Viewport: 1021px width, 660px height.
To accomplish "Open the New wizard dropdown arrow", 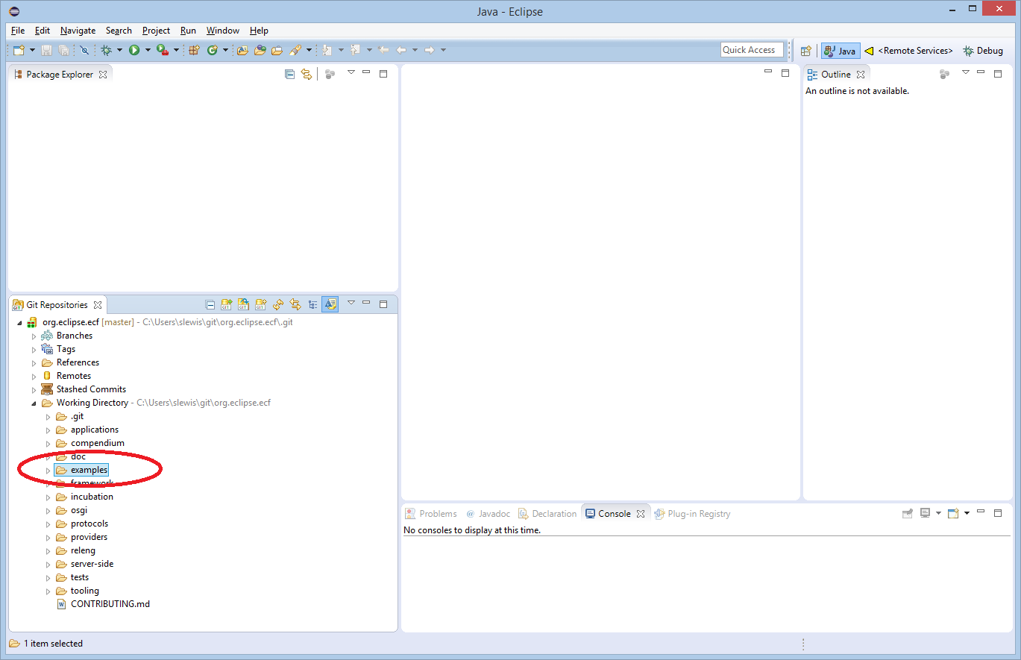I will click(32, 50).
